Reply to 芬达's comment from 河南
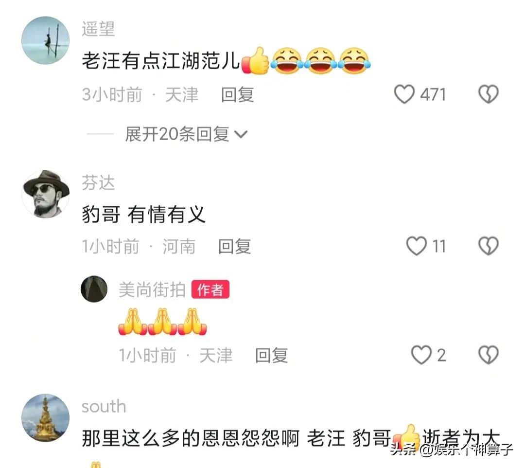 pyautogui.click(x=234, y=246)
